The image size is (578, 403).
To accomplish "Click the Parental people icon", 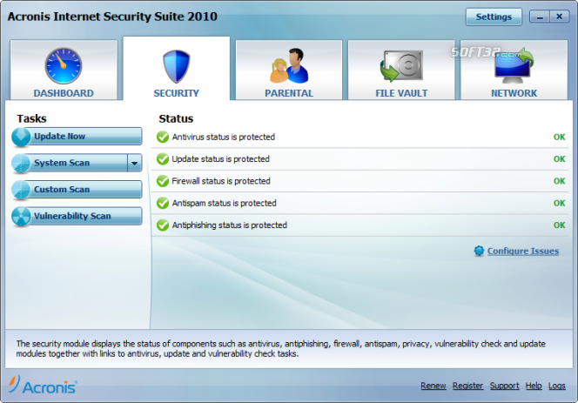I will pyautogui.click(x=289, y=65).
